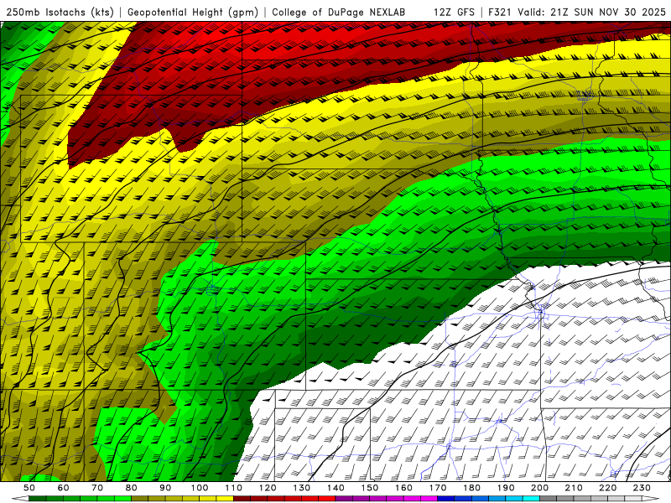The image size is (671, 503).
Task: Click the dark green swatch between 50 and 60
Action: tap(38, 499)
